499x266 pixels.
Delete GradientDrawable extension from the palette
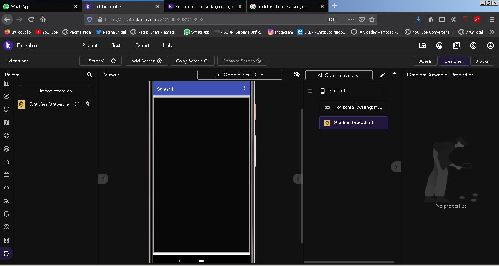pos(87,104)
